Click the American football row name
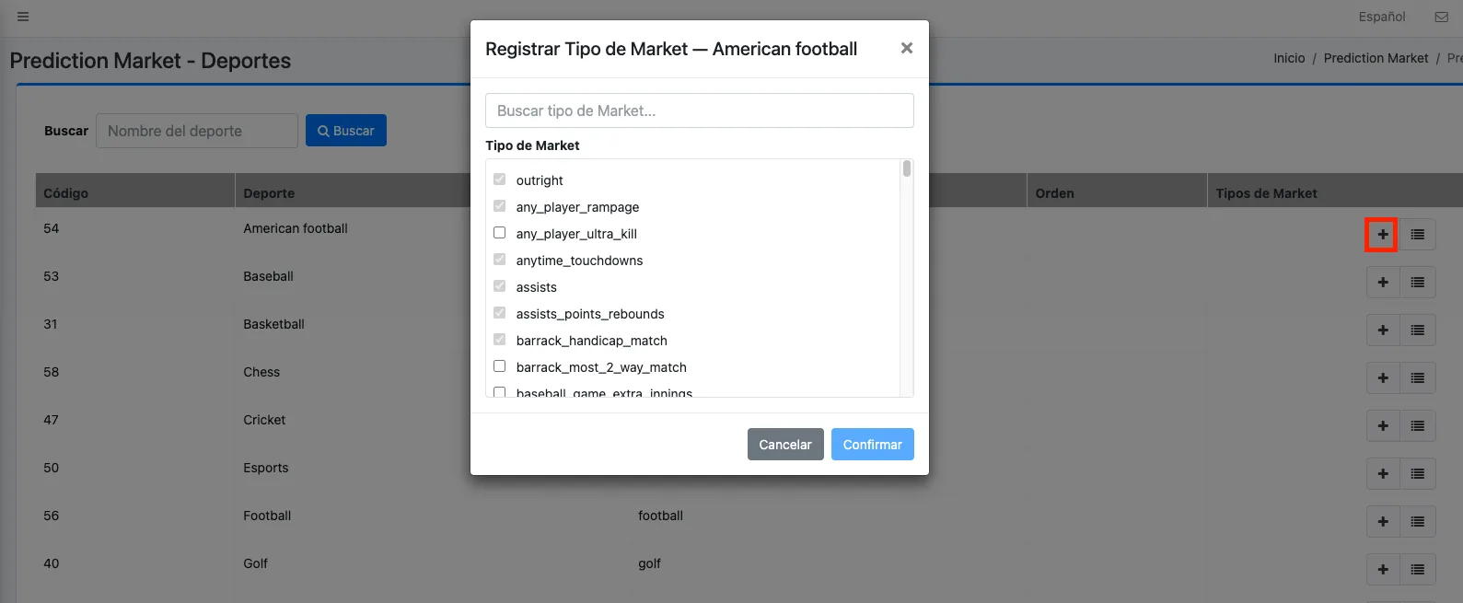Viewport: 1463px width, 603px height. click(x=296, y=228)
